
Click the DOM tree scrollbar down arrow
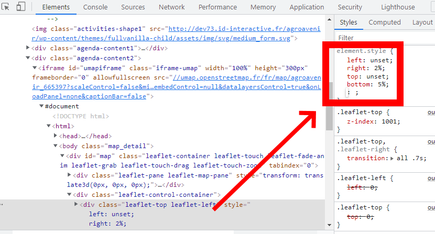coord(329,225)
